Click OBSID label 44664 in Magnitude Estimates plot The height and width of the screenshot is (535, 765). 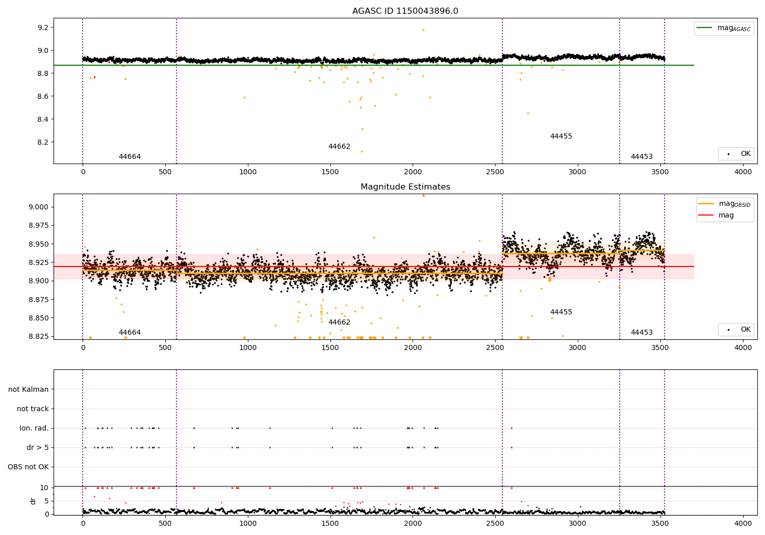(130, 333)
